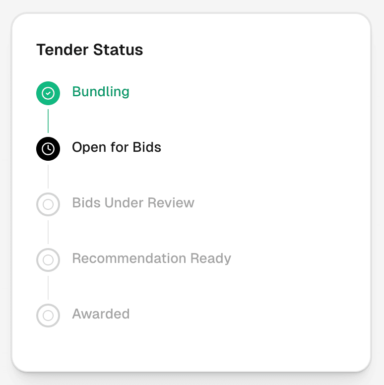The width and height of the screenshot is (384, 385).
Task: Click connector between Bids Under Review and Recommendation Ready
Action: click(48, 232)
